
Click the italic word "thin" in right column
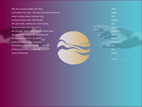[x=113, y=49]
